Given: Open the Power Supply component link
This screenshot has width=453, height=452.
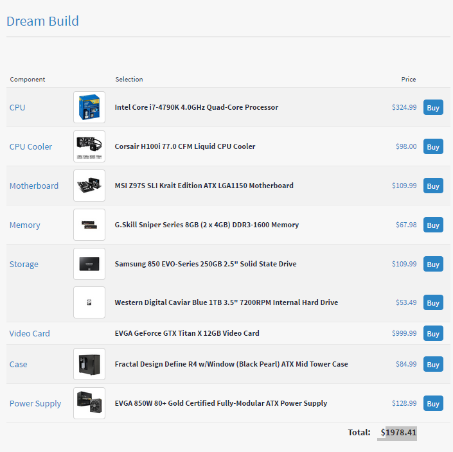Looking at the screenshot, I should coord(35,403).
